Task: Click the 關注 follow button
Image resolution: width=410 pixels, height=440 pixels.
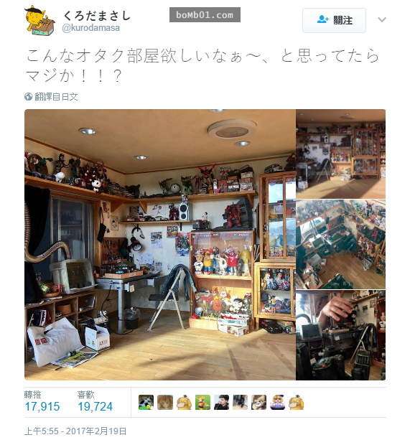Action: (334, 20)
